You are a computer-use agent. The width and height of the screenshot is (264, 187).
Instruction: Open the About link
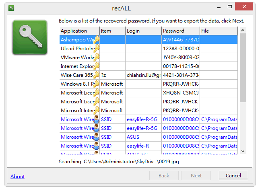click(x=18, y=176)
